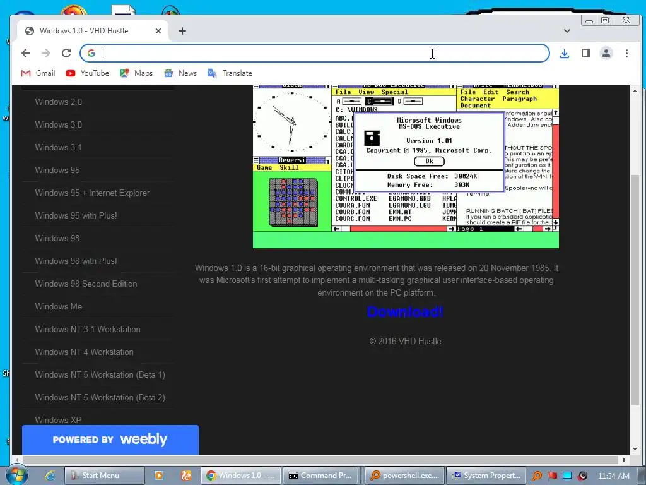This screenshot has height=485, width=646.
Task: Launch Internet Explorer from taskbar
Action: pyautogui.click(x=50, y=476)
